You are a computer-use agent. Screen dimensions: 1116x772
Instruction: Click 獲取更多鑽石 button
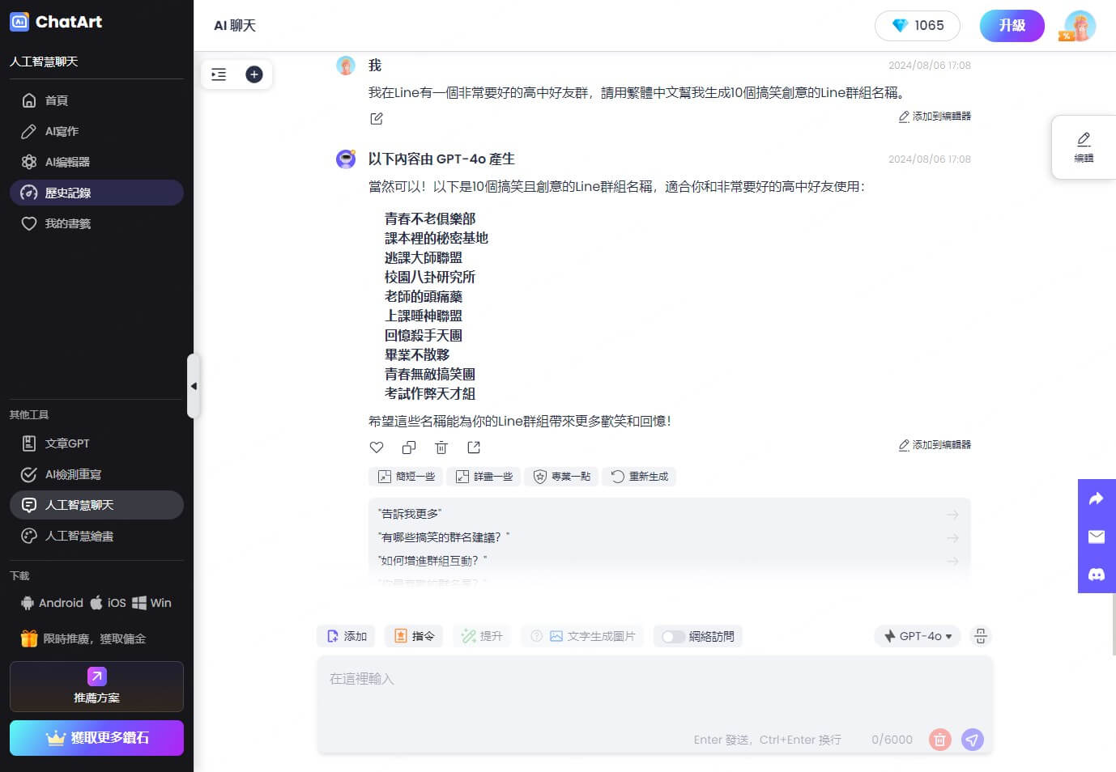[96, 738]
